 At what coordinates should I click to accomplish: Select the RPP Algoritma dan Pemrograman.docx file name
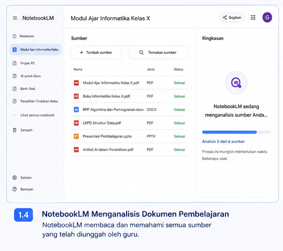tap(113, 109)
